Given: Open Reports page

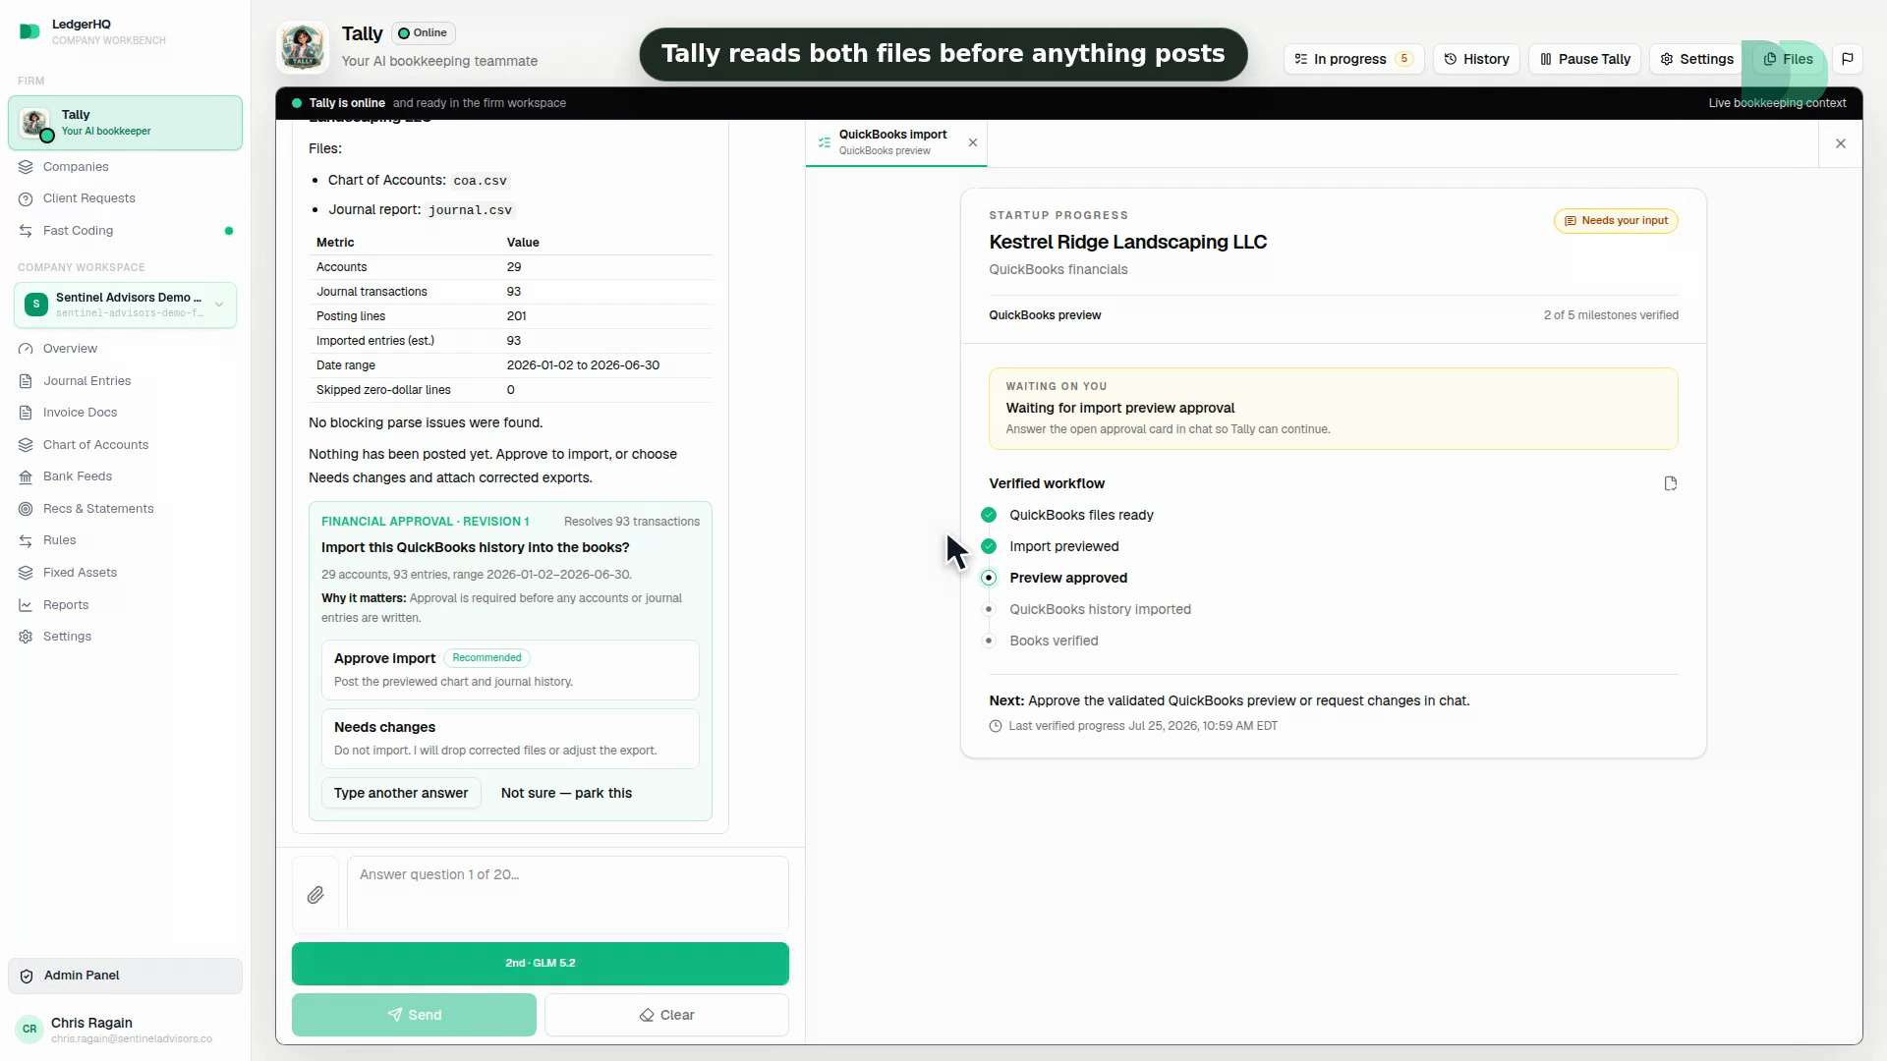Looking at the screenshot, I should [x=66, y=605].
